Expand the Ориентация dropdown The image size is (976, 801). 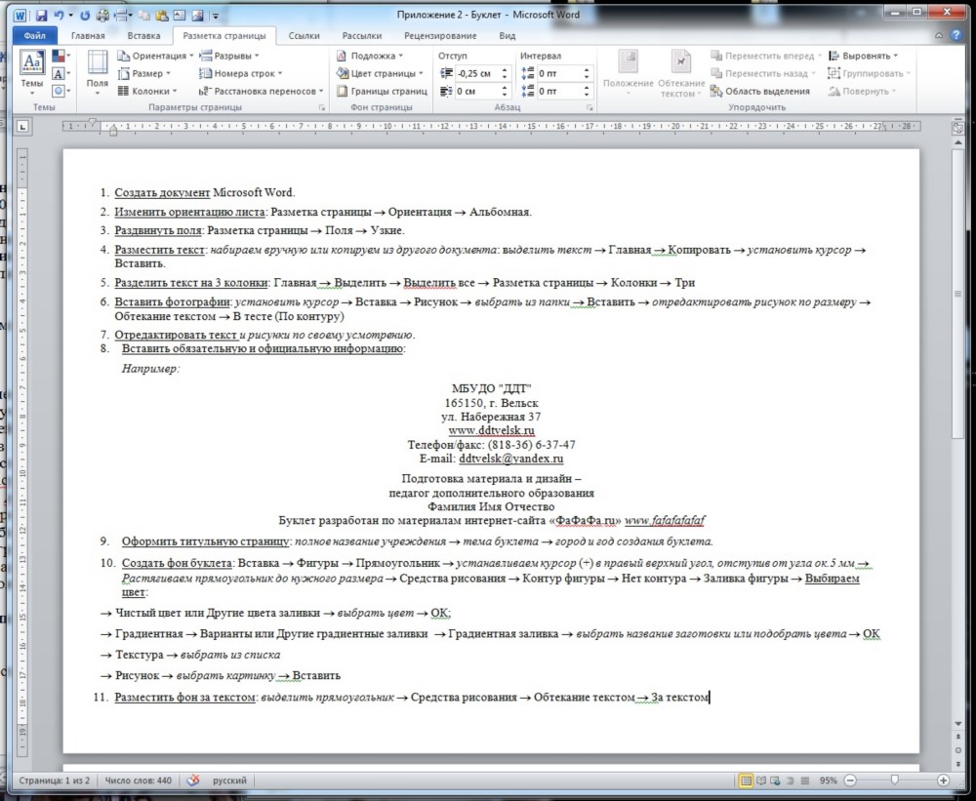pyautogui.click(x=156, y=56)
